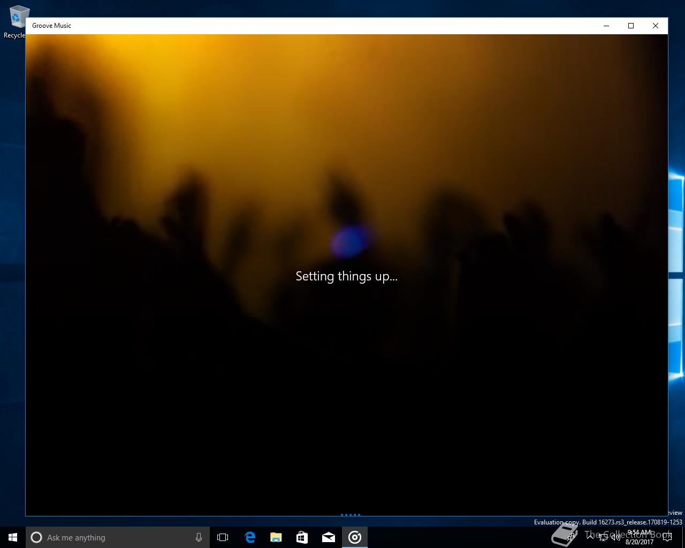Screen dimensions: 685x548
Task: Close the Groove Music window
Action: click(x=656, y=26)
